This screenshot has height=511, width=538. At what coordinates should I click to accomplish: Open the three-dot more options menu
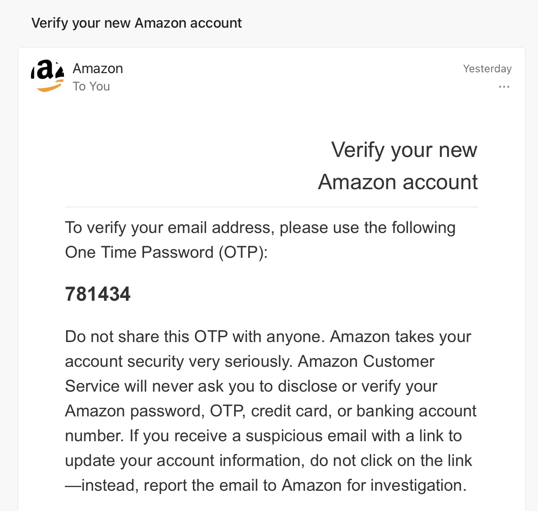tap(504, 87)
